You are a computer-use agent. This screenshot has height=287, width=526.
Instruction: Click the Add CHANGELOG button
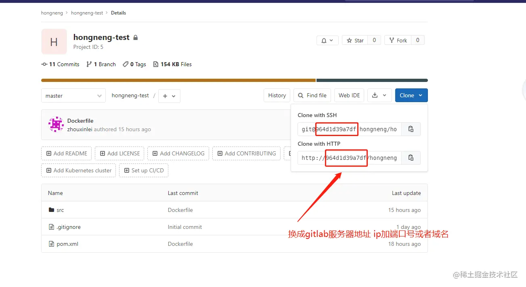pos(178,153)
